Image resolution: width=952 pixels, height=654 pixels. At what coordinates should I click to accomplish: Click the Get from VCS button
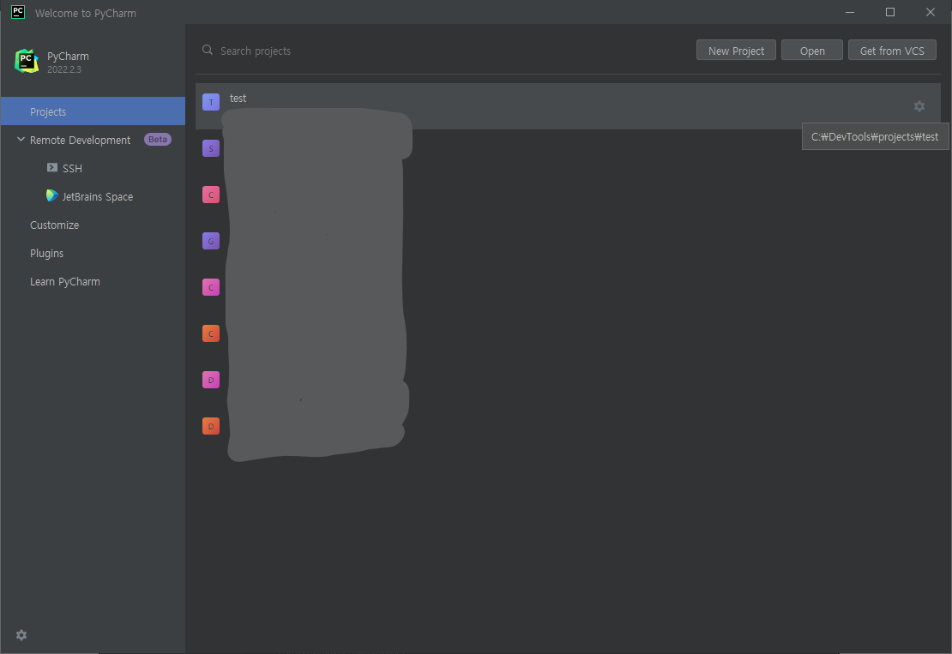pos(892,51)
